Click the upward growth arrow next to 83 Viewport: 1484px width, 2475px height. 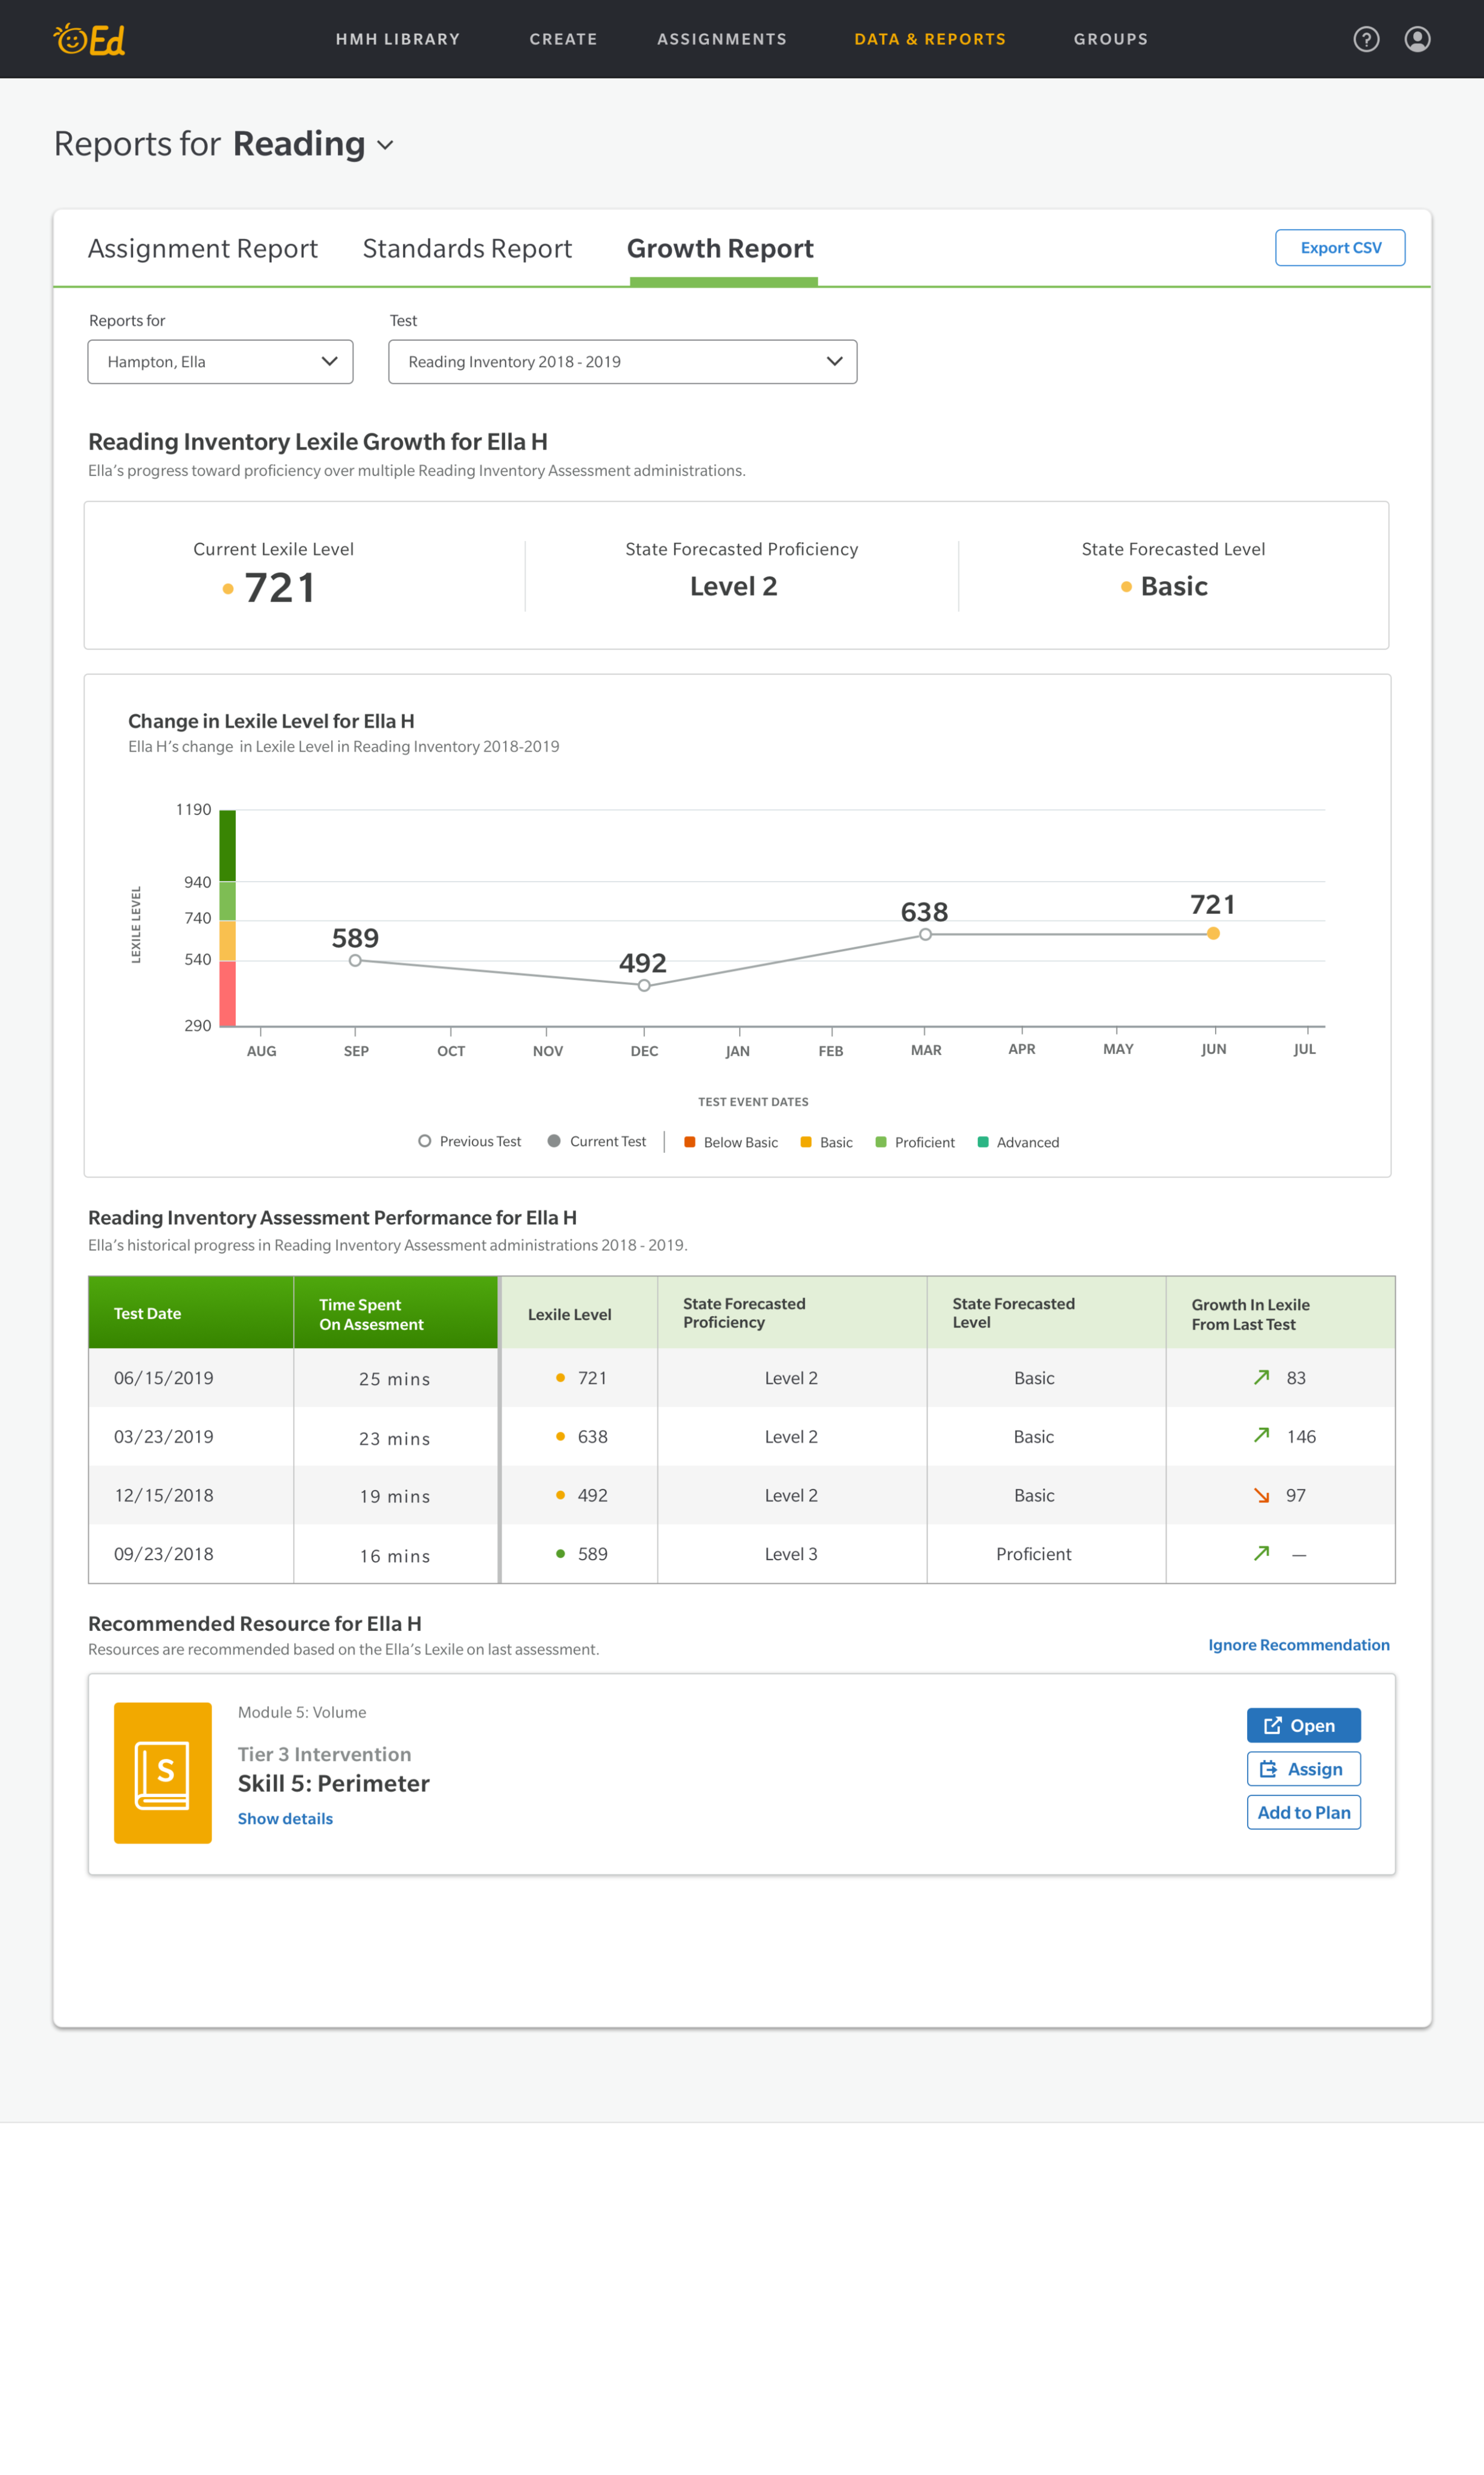tap(1261, 1377)
